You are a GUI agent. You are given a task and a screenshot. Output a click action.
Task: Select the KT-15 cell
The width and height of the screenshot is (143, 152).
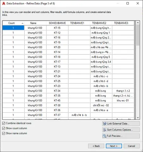(x=57, y=28)
